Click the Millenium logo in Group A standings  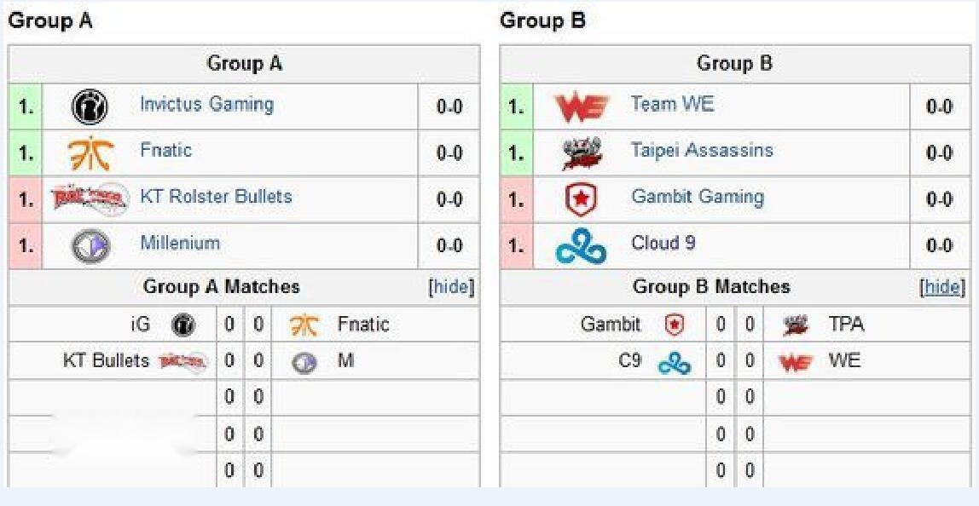click(x=90, y=246)
